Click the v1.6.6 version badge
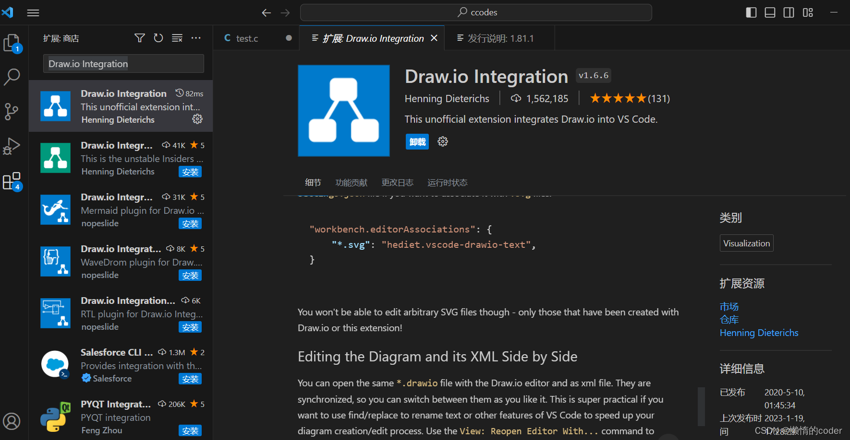The width and height of the screenshot is (850, 440). [593, 75]
